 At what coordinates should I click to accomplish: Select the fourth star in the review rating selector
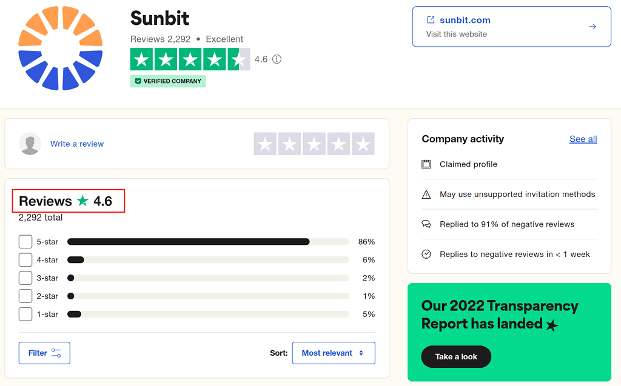(x=338, y=144)
